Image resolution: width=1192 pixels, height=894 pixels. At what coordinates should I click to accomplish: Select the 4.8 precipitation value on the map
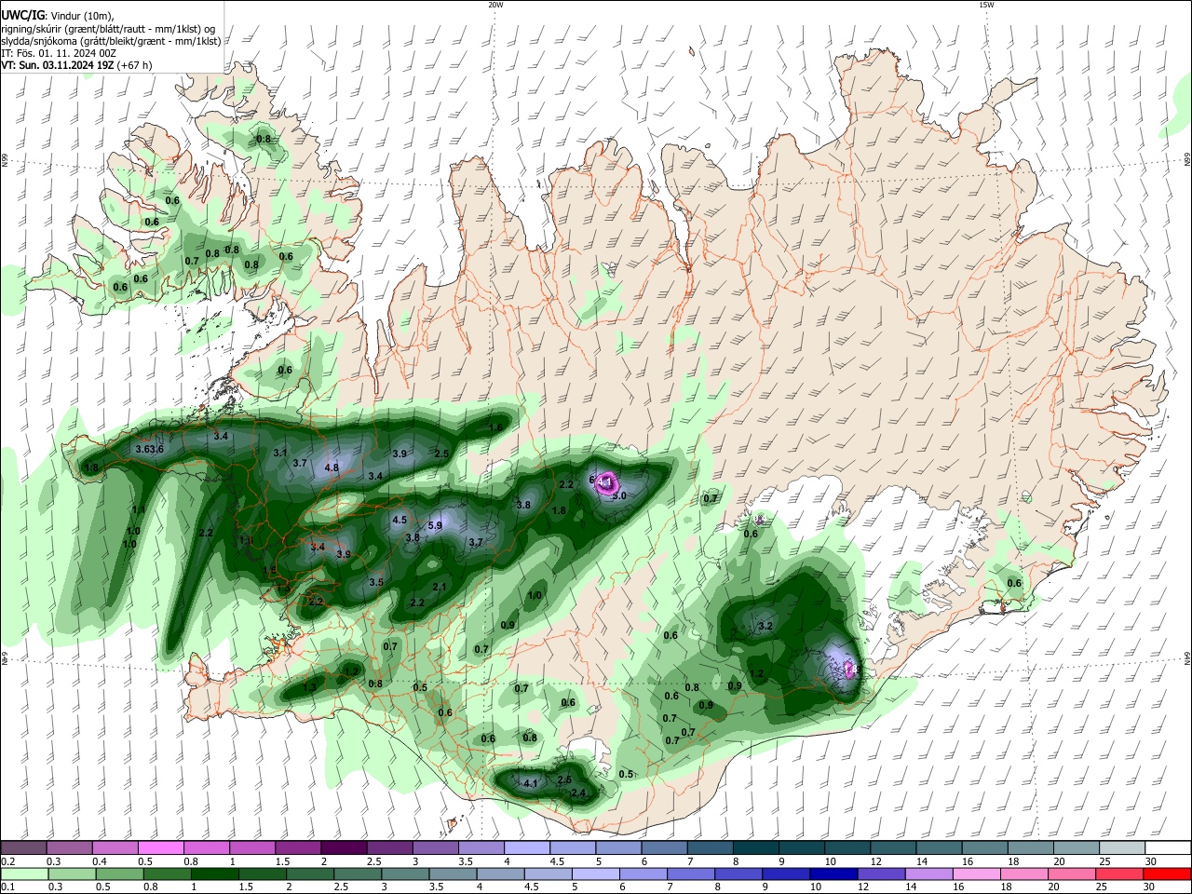[x=332, y=467]
